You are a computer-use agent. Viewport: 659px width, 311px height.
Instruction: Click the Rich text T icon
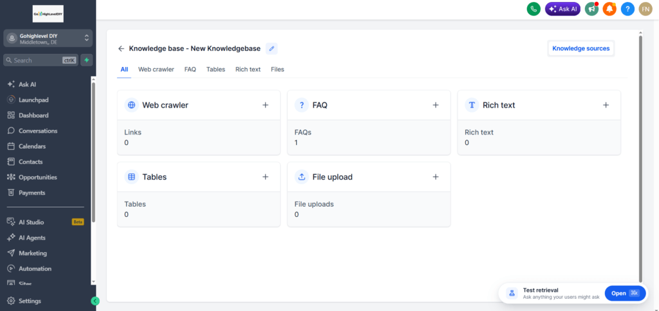click(472, 105)
